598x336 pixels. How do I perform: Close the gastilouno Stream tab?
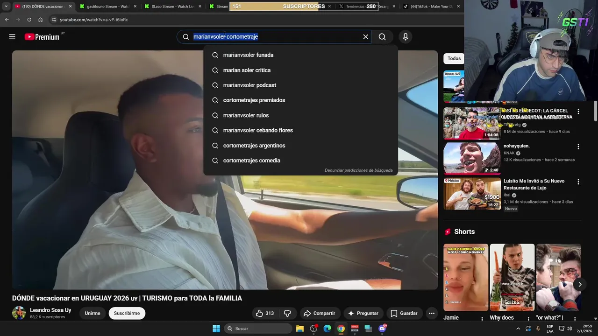(135, 7)
